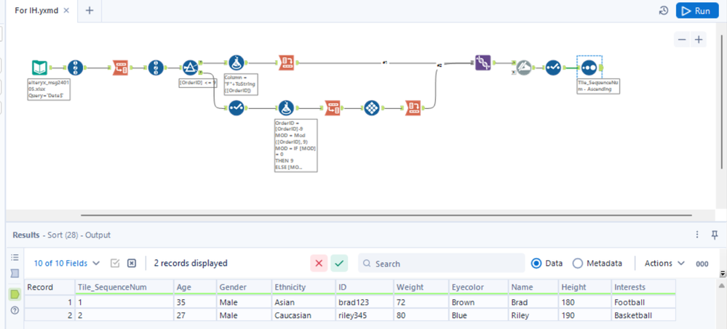Click the Gender column header
The image size is (727, 329).
244,287
